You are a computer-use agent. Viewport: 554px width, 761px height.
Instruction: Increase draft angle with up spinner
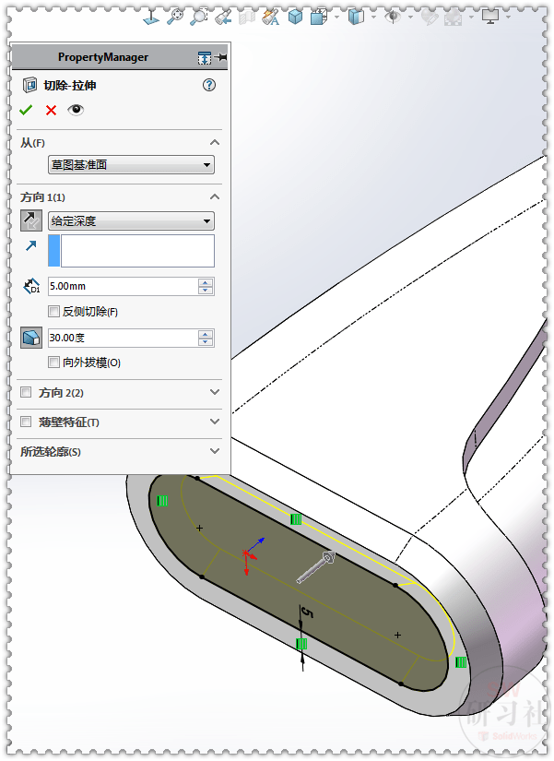(206, 334)
